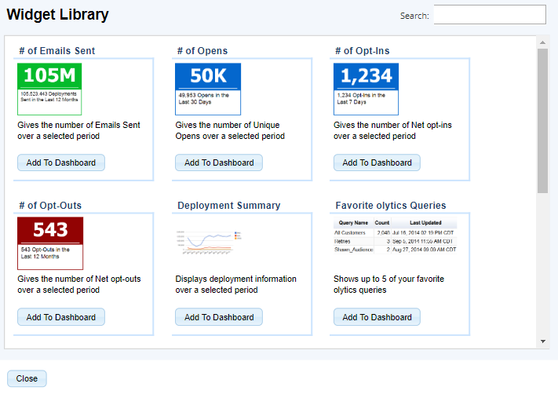This screenshot has width=558, height=398.
Task: Add the Deployment Summary widget to dashboard
Action: [x=219, y=317]
